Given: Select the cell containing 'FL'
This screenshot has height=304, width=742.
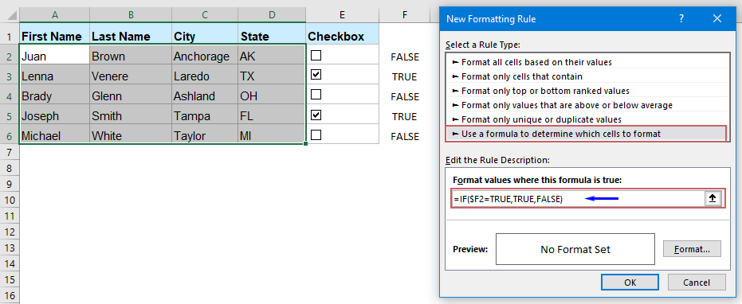Looking at the screenshot, I should (x=272, y=115).
